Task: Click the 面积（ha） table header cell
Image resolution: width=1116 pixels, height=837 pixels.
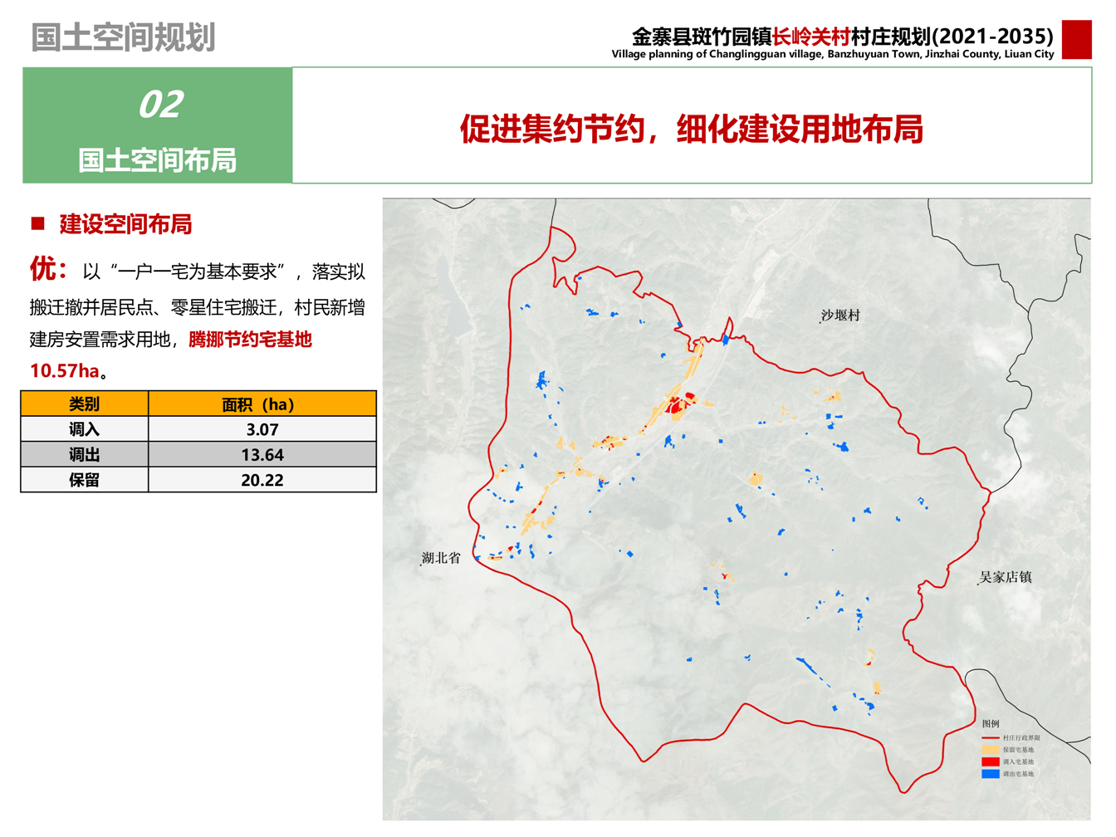Action: [x=262, y=404]
